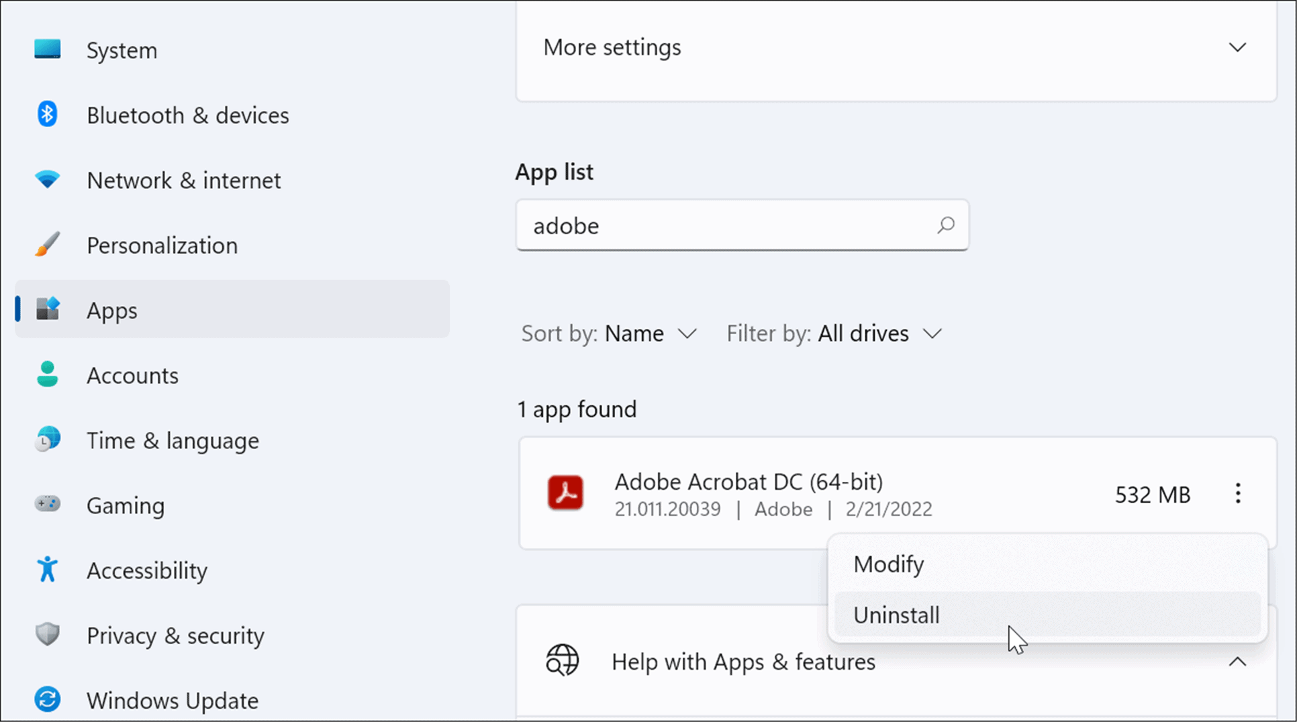Open Privacy & security shield icon
1297x722 pixels.
pyautogui.click(x=47, y=634)
